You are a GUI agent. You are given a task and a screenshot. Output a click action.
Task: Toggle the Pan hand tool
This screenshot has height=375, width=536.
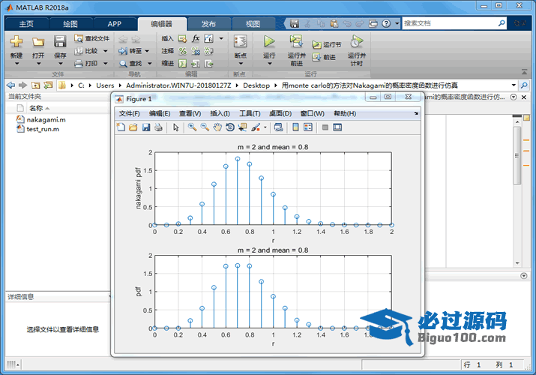point(217,127)
